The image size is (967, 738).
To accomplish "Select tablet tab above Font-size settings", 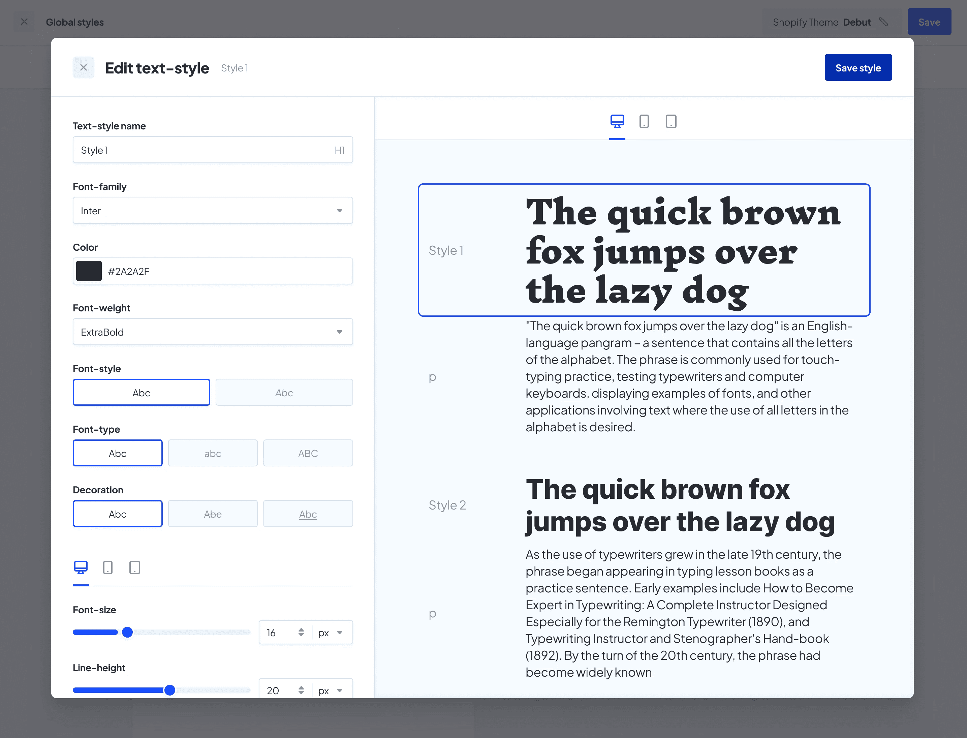I will [135, 567].
